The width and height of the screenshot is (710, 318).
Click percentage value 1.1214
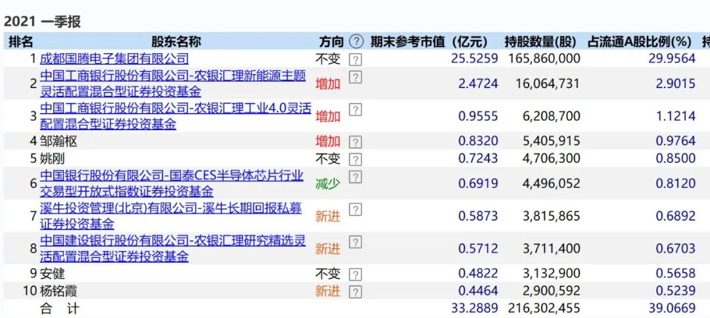pos(676,116)
